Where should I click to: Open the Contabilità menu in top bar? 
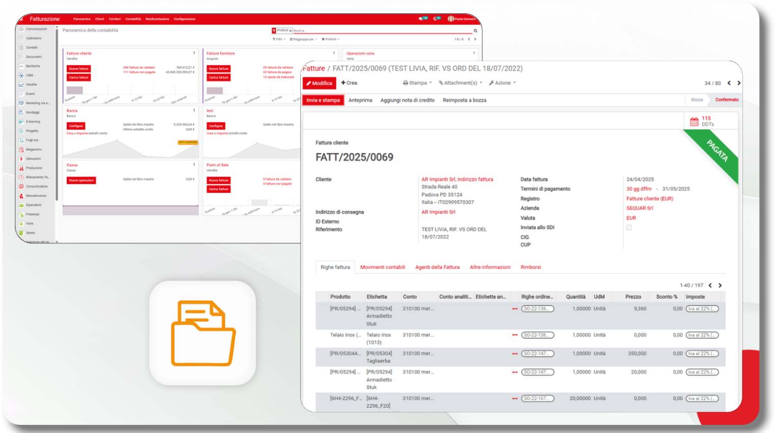coord(133,19)
